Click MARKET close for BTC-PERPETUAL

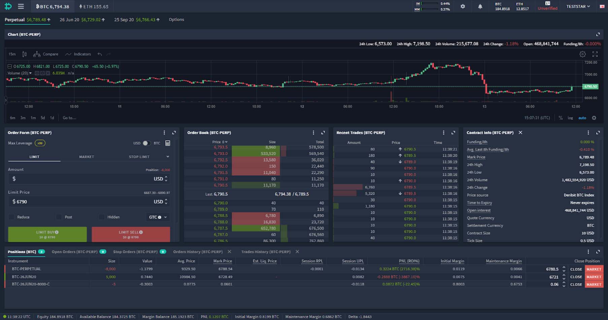click(594, 269)
